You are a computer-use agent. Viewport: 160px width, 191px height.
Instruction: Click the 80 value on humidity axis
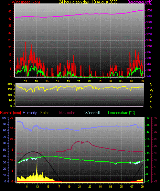pyautogui.click(x=4, y=130)
